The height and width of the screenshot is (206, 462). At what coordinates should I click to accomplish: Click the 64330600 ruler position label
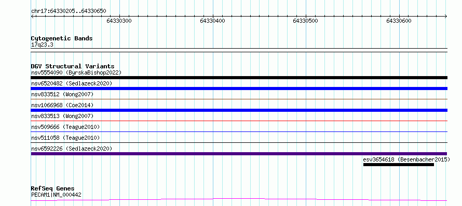[399, 21]
